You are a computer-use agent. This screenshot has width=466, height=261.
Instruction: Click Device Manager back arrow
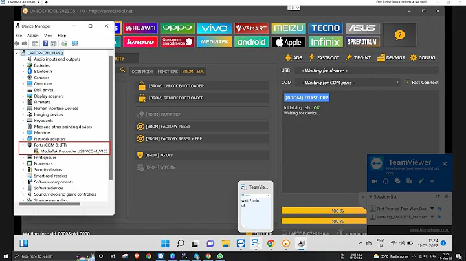click(17, 43)
